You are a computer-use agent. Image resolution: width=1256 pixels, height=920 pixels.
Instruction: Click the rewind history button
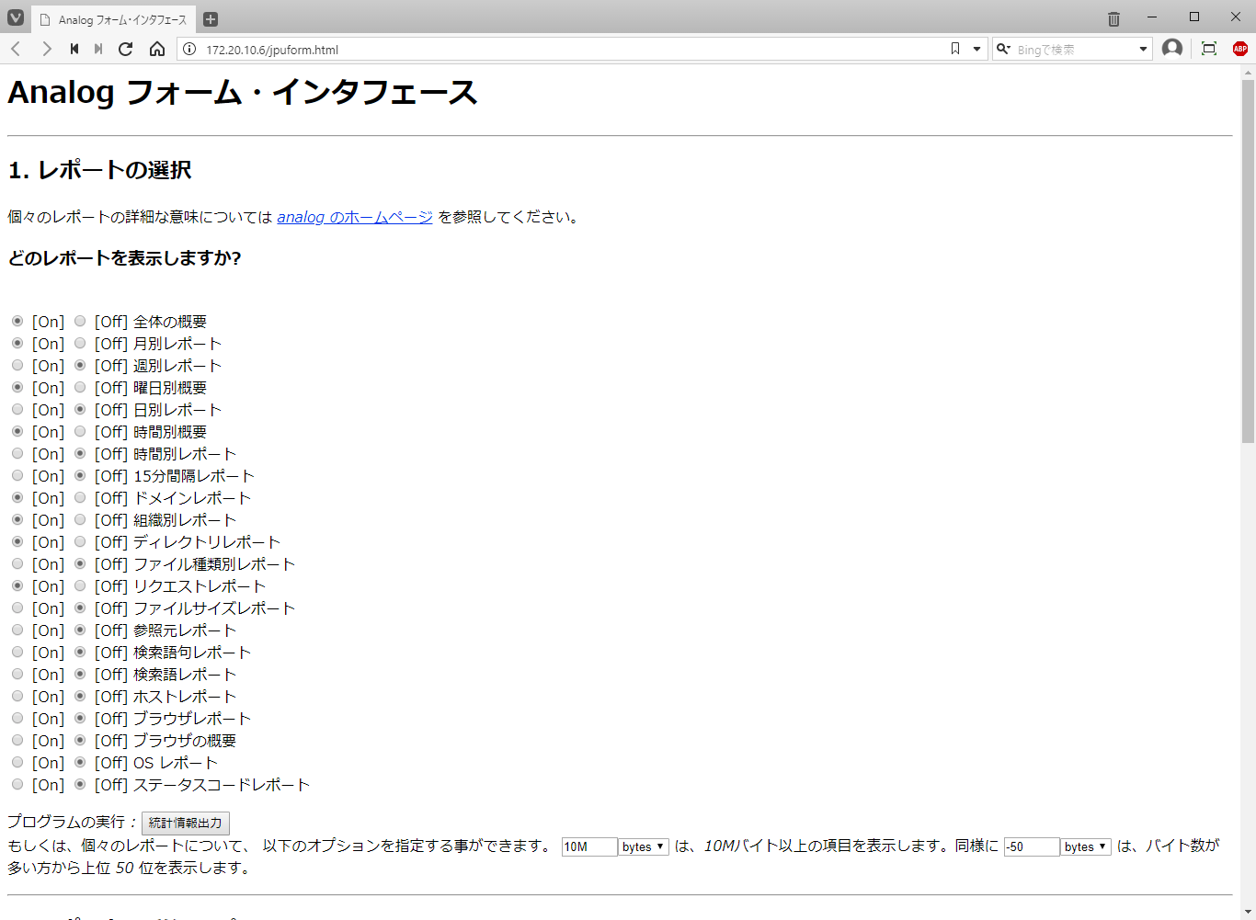[74, 49]
